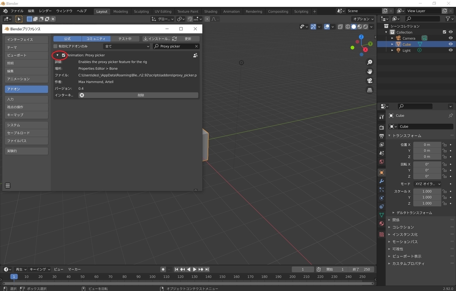Click the End frame 250 field

[361, 269]
